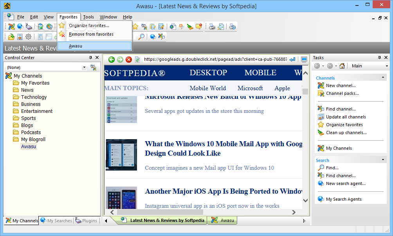The image size is (393, 236).
Task: Click the clean up broom toolbar icon
Action: pyautogui.click(x=190, y=27)
